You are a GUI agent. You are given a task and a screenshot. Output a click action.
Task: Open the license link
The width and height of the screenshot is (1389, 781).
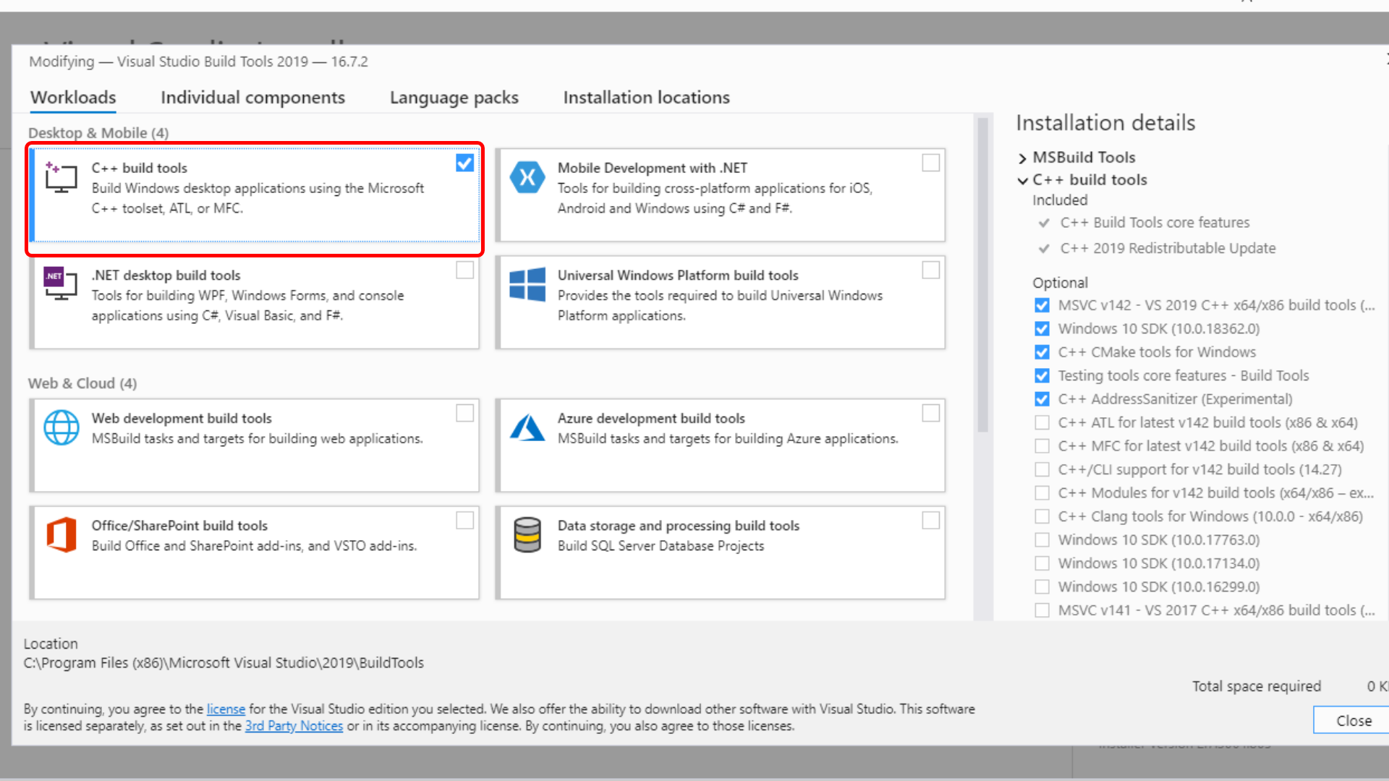(226, 709)
